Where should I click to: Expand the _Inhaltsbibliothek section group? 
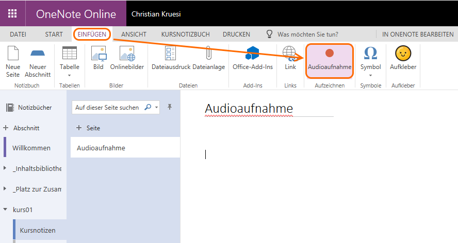coord(5,168)
